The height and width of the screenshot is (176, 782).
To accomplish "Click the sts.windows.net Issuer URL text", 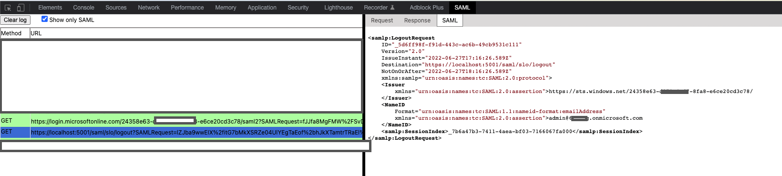I will 650,92.
